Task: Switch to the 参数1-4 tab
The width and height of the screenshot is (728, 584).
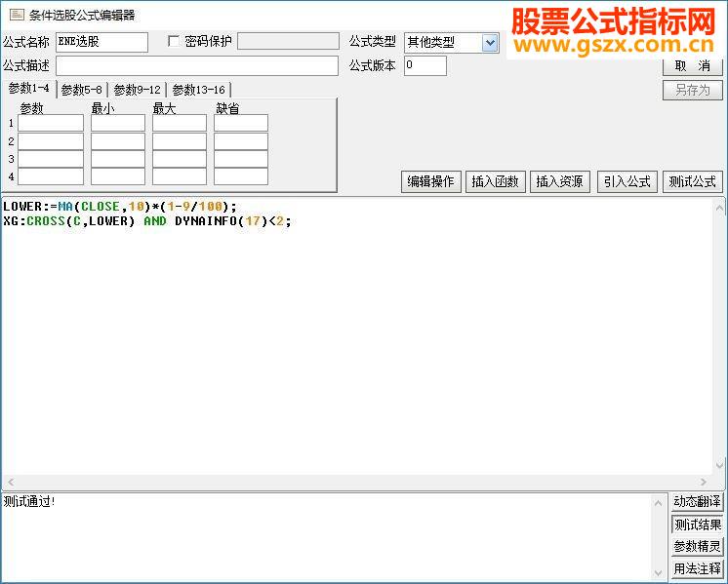Action: [28, 88]
